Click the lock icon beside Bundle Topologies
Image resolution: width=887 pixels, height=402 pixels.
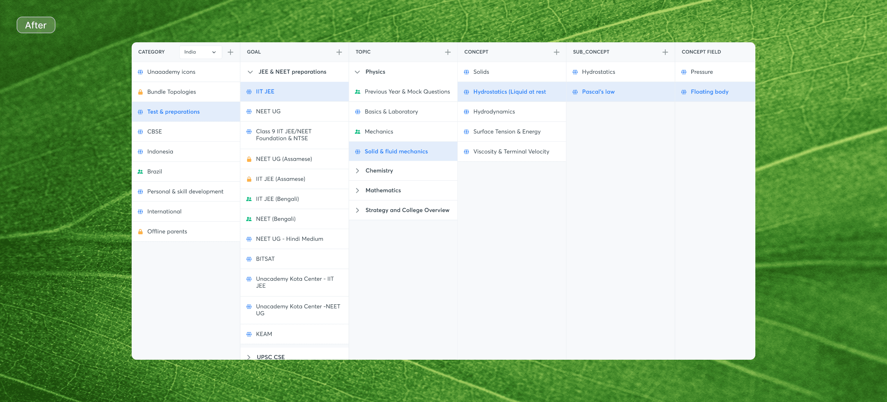140,92
